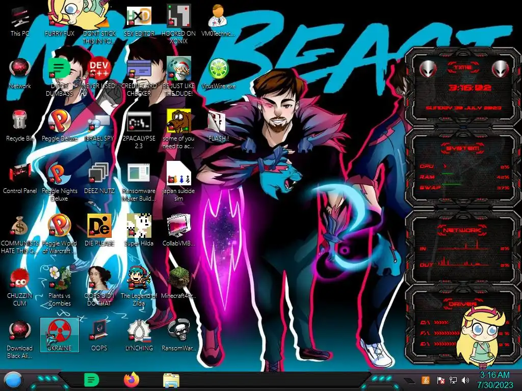Open the CREDIT CARD CHECKER shortcut
This screenshot has height=391, width=522.
[139, 77]
